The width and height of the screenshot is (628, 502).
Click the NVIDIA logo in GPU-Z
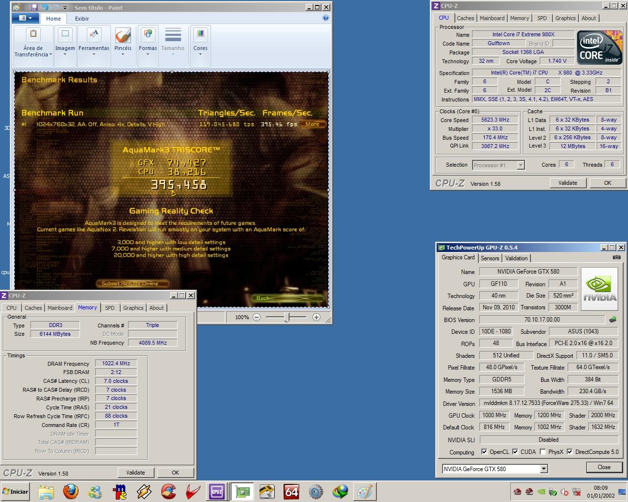point(599,289)
